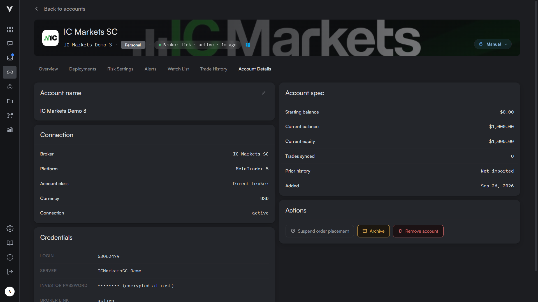The image size is (538, 302).
Task: Open the Watch List tab
Action: [178, 69]
